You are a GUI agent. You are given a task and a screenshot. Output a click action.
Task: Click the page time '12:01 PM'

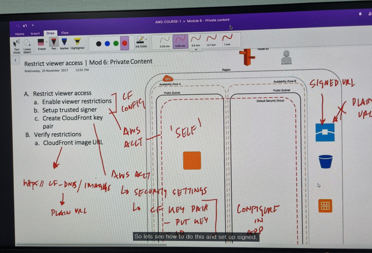82,70
